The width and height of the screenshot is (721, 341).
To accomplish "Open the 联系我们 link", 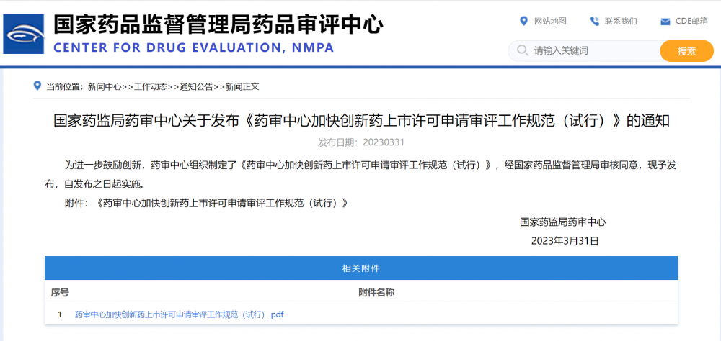I will pyautogui.click(x=621, y=21).
